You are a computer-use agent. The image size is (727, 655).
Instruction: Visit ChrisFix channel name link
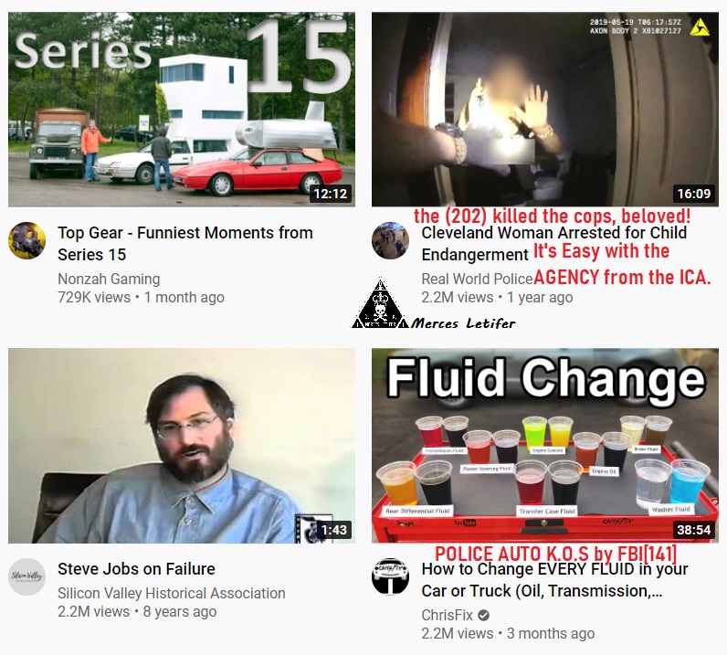(x=447, y=615)
